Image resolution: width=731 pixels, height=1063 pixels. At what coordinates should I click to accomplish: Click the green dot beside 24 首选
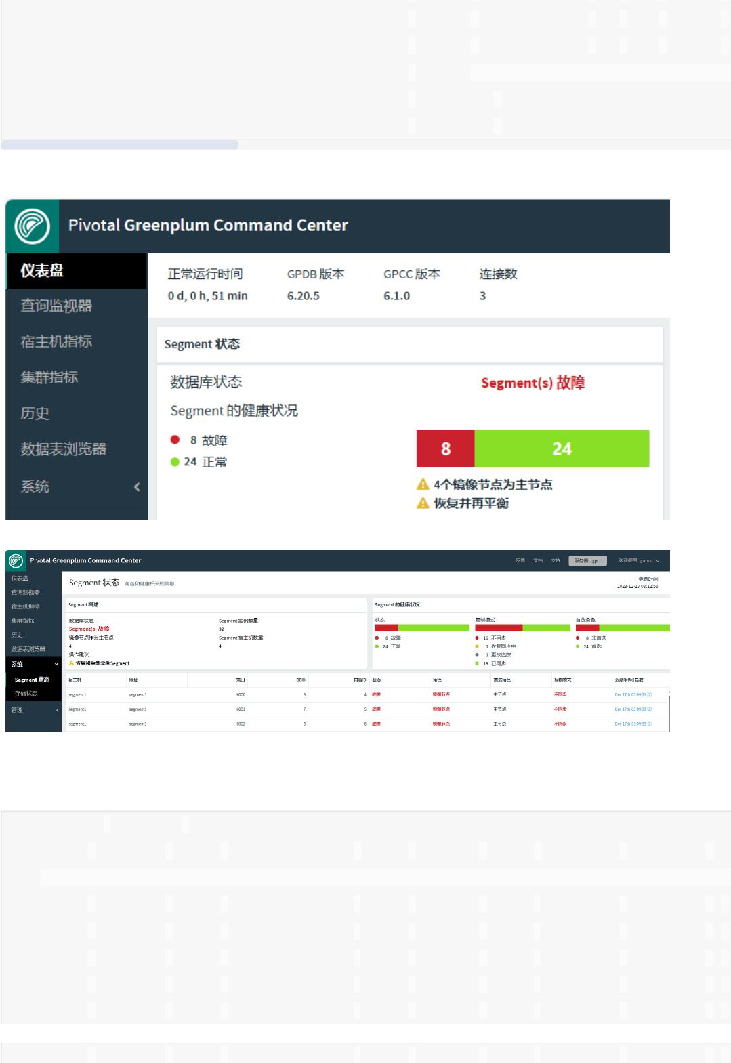click(578, 646)
